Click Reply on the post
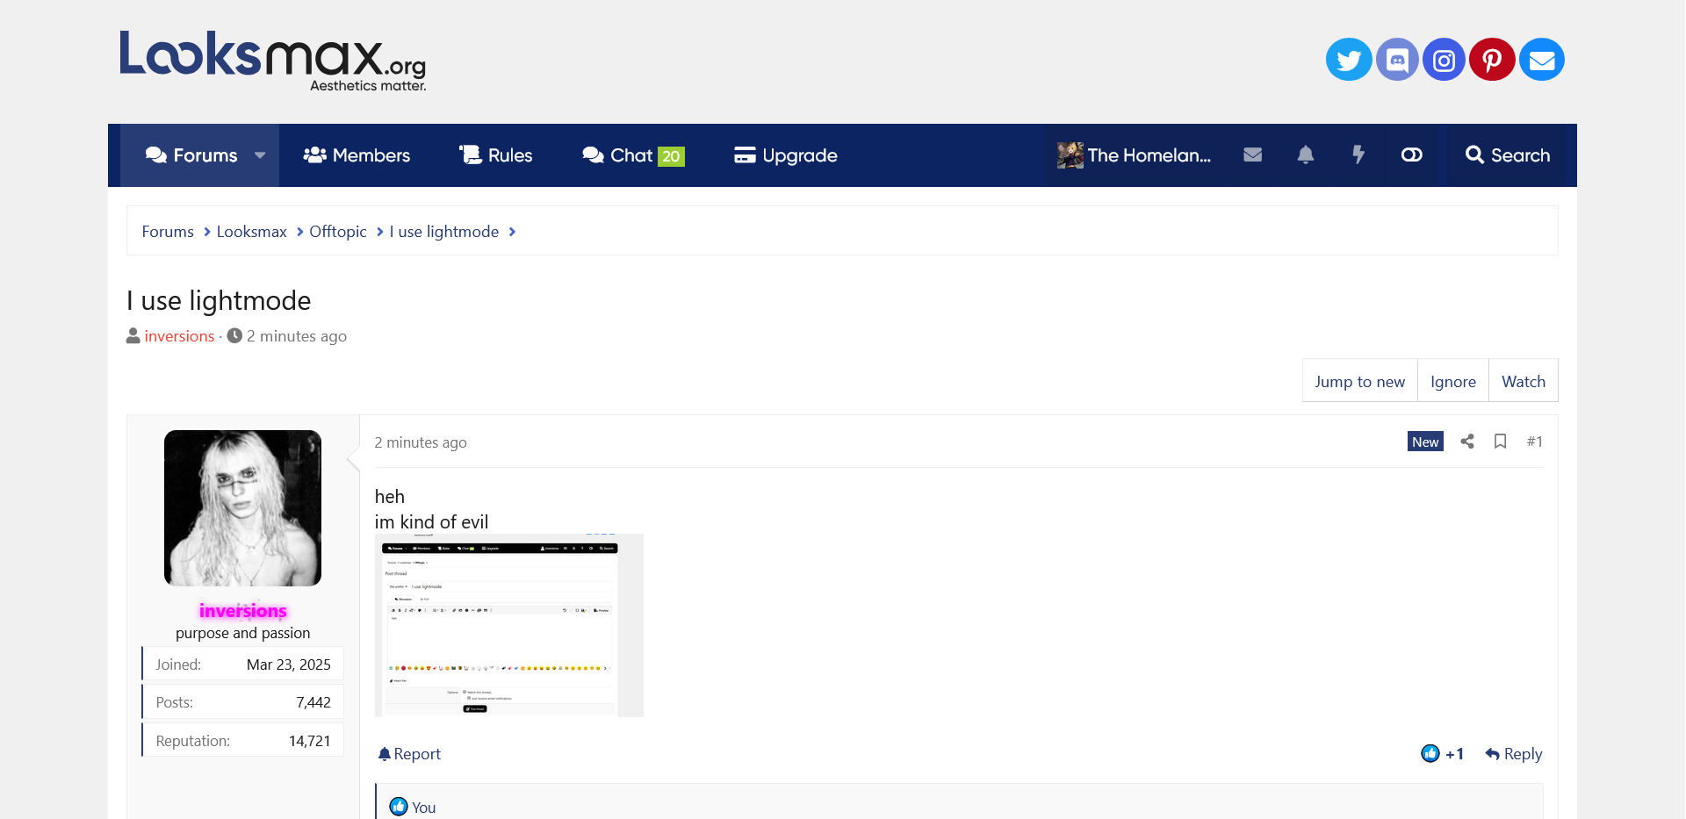Screen dimensions: 1686x819 point(1514,754)
